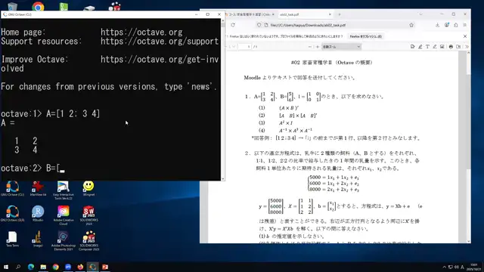Viewport: 484px width, 272px height.
Task: Open Adobe Photoshop Elements 2021 shortcut
Action: (x=64, y=241)
